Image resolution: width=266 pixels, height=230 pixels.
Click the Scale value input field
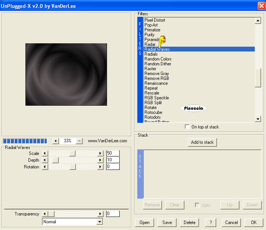113,153
